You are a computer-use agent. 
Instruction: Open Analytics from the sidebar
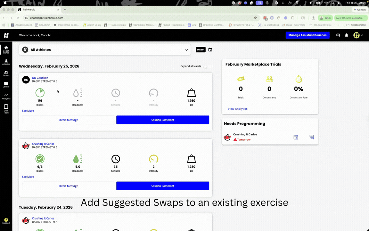6,96
